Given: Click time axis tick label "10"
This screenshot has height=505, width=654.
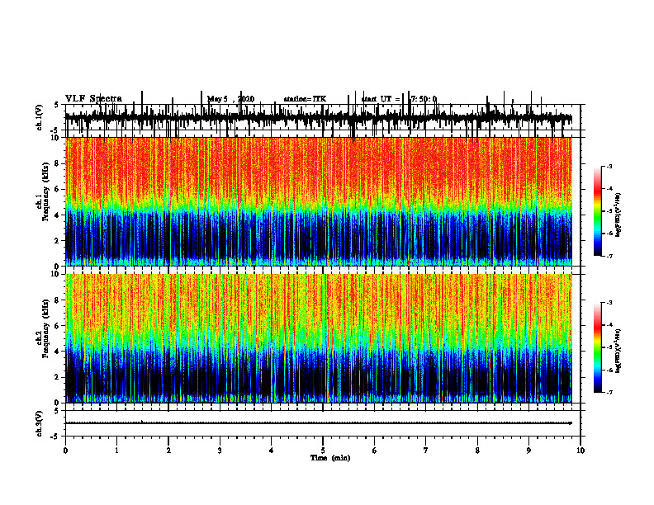Looking at the screenshot, I should click(581, 451).
